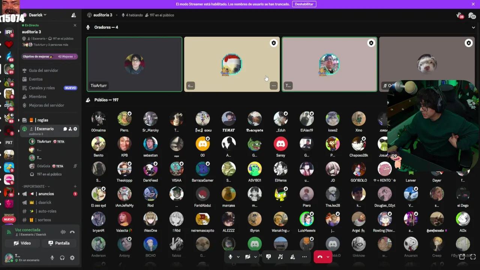
Task: Click audience member Anuarsin avatar
Action: click(x=411, y=244)
